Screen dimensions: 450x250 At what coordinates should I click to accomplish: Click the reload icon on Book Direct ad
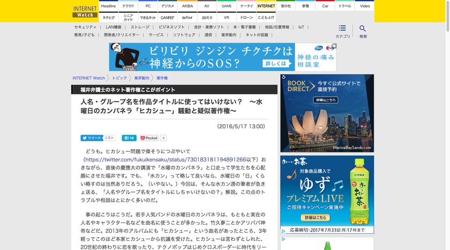[x=283, y=77]
